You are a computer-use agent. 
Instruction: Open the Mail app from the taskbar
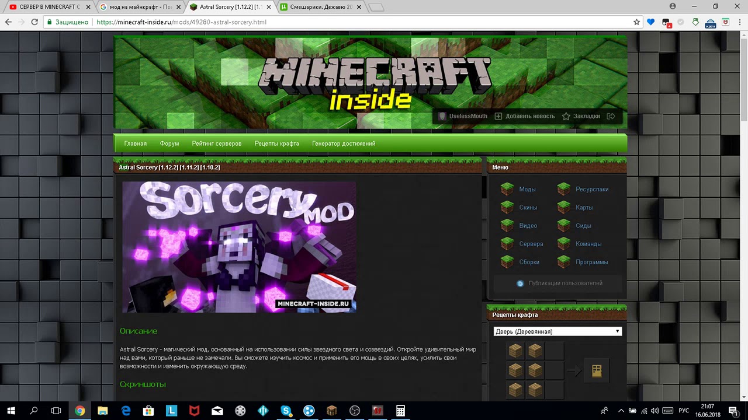point(217,411)
